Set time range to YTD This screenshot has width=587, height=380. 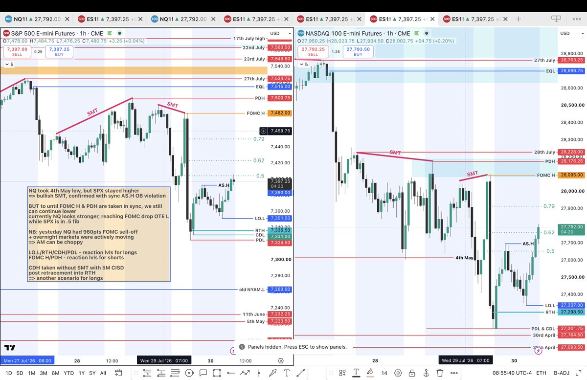68,373
